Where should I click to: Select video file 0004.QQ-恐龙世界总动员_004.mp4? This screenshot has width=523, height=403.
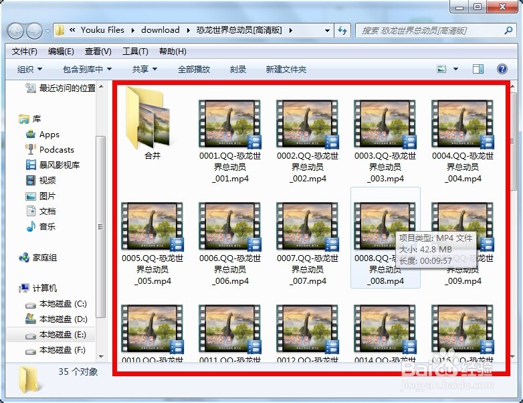[x=462, y=140]
